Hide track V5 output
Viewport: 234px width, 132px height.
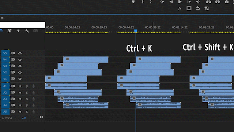point(20,53)
